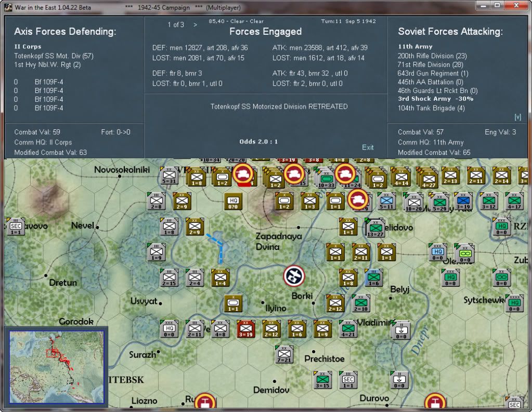Select the 643rd Gun Regiment (1) entry

point(433,73)
